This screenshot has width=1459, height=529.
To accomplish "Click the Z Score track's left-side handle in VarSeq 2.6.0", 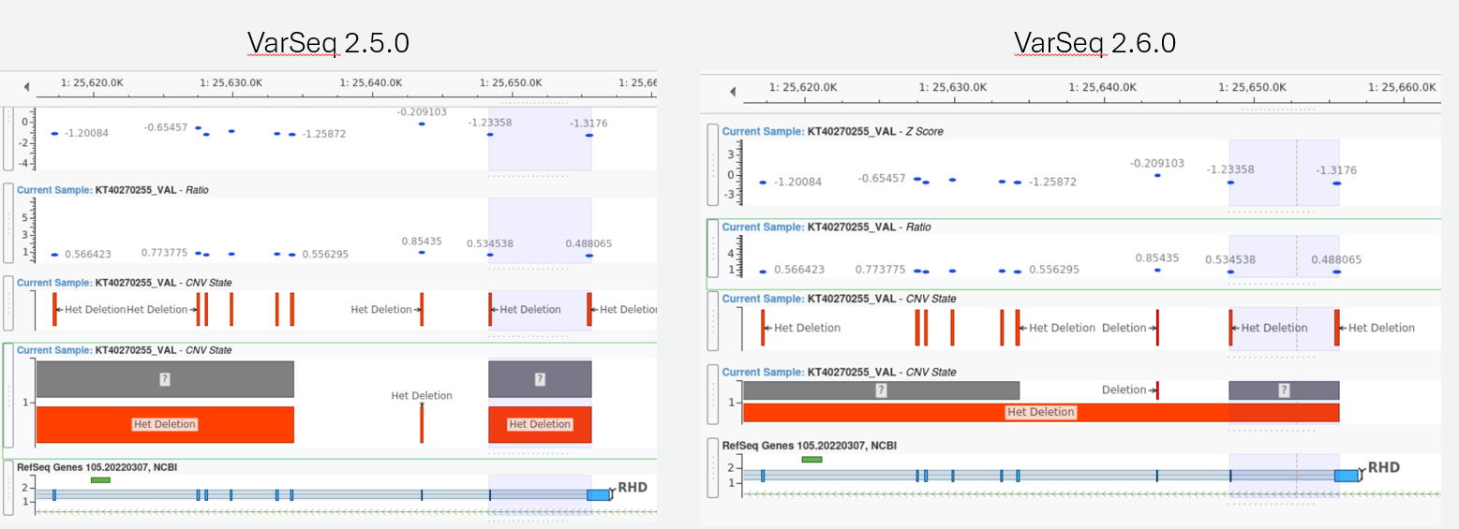I will (x=713, y=165).
